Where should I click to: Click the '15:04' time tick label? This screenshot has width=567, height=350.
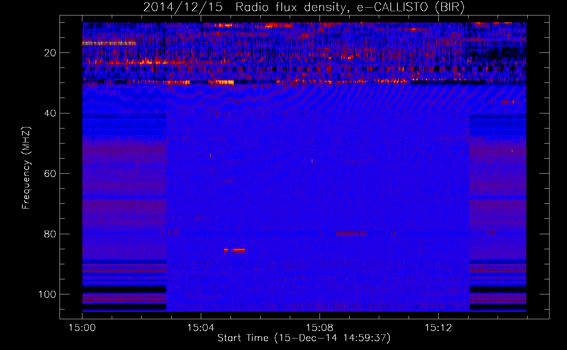coord(200,328)
